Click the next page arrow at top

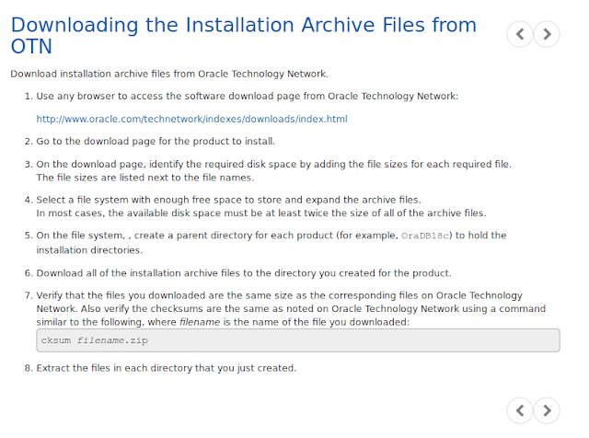point(547,35)
